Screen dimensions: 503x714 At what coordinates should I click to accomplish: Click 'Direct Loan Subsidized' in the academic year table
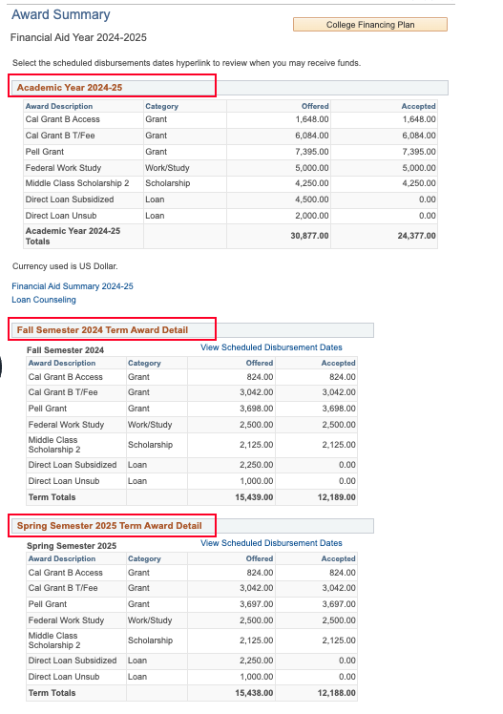70,199
